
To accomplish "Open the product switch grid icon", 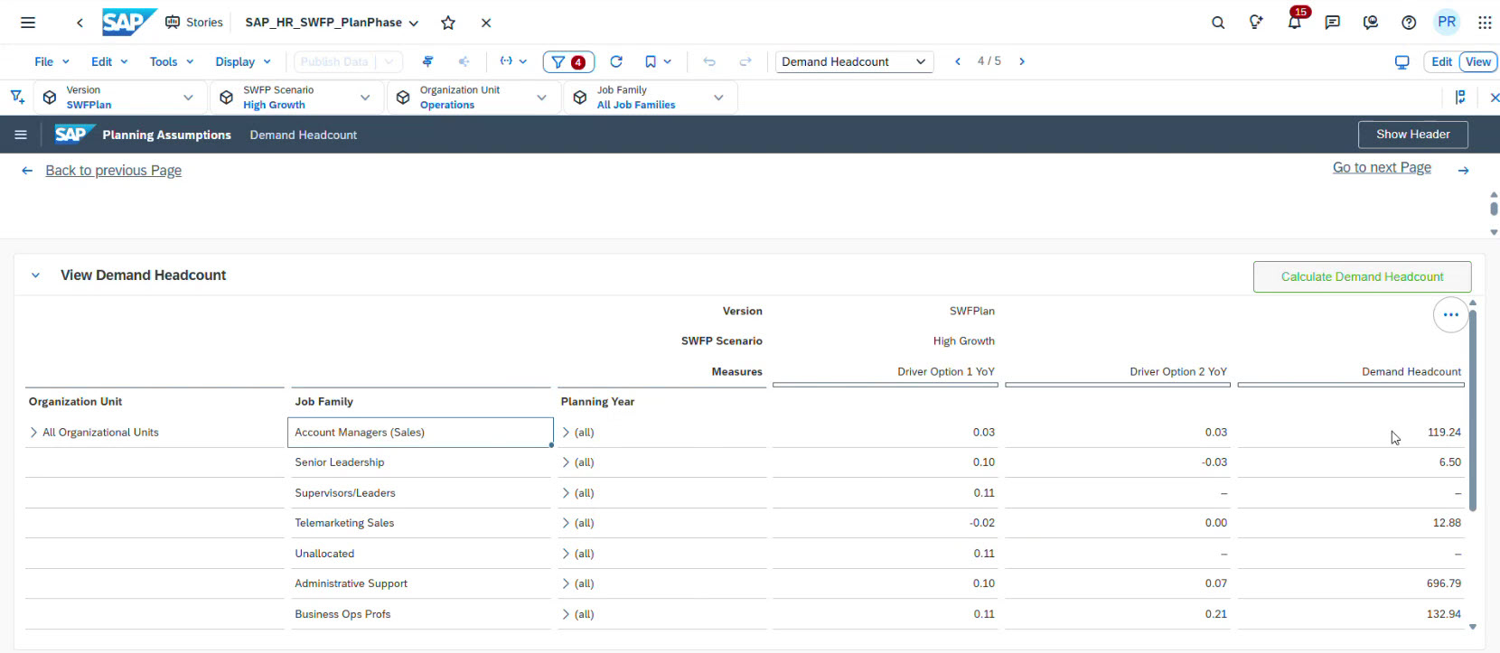I will [1485, 23].
